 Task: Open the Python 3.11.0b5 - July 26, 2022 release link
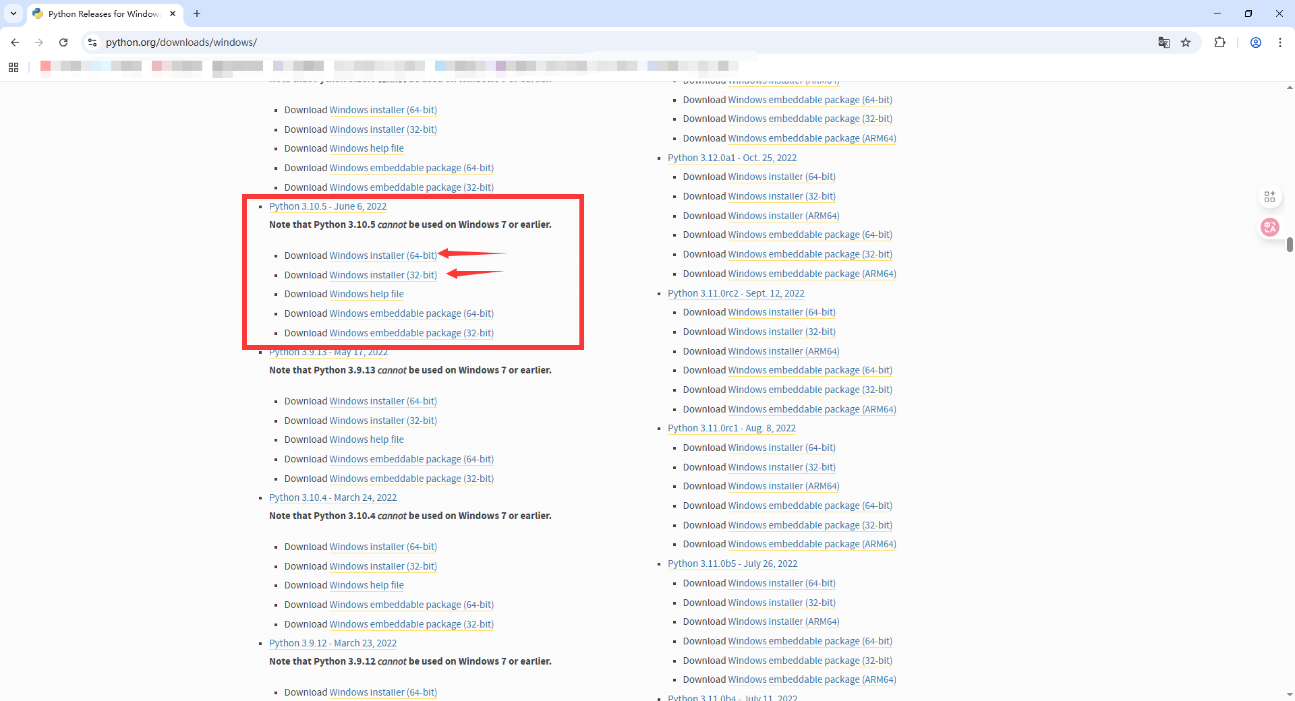point(732,563)
